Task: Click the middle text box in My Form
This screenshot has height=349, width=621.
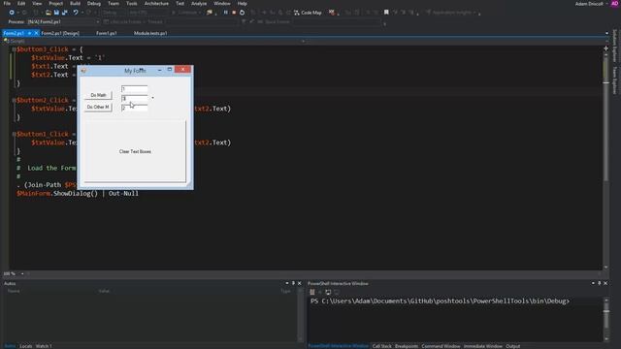Action: pyautogui.click(x=135, y=98)
